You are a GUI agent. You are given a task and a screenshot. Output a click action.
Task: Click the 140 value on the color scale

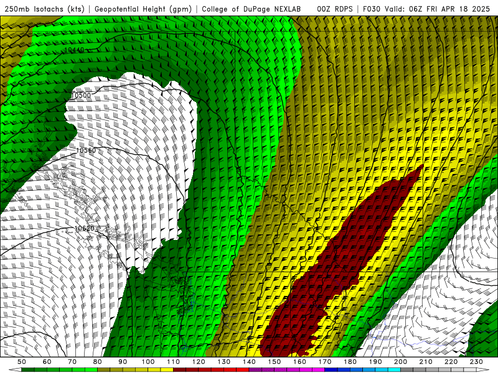tap(249, 362)
